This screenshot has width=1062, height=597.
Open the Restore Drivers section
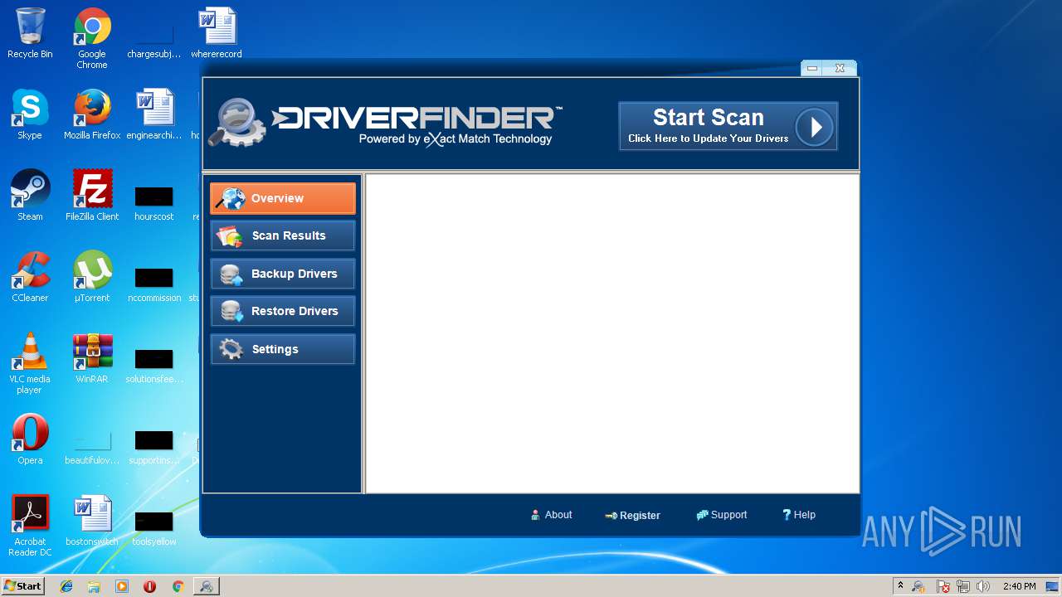283,311
